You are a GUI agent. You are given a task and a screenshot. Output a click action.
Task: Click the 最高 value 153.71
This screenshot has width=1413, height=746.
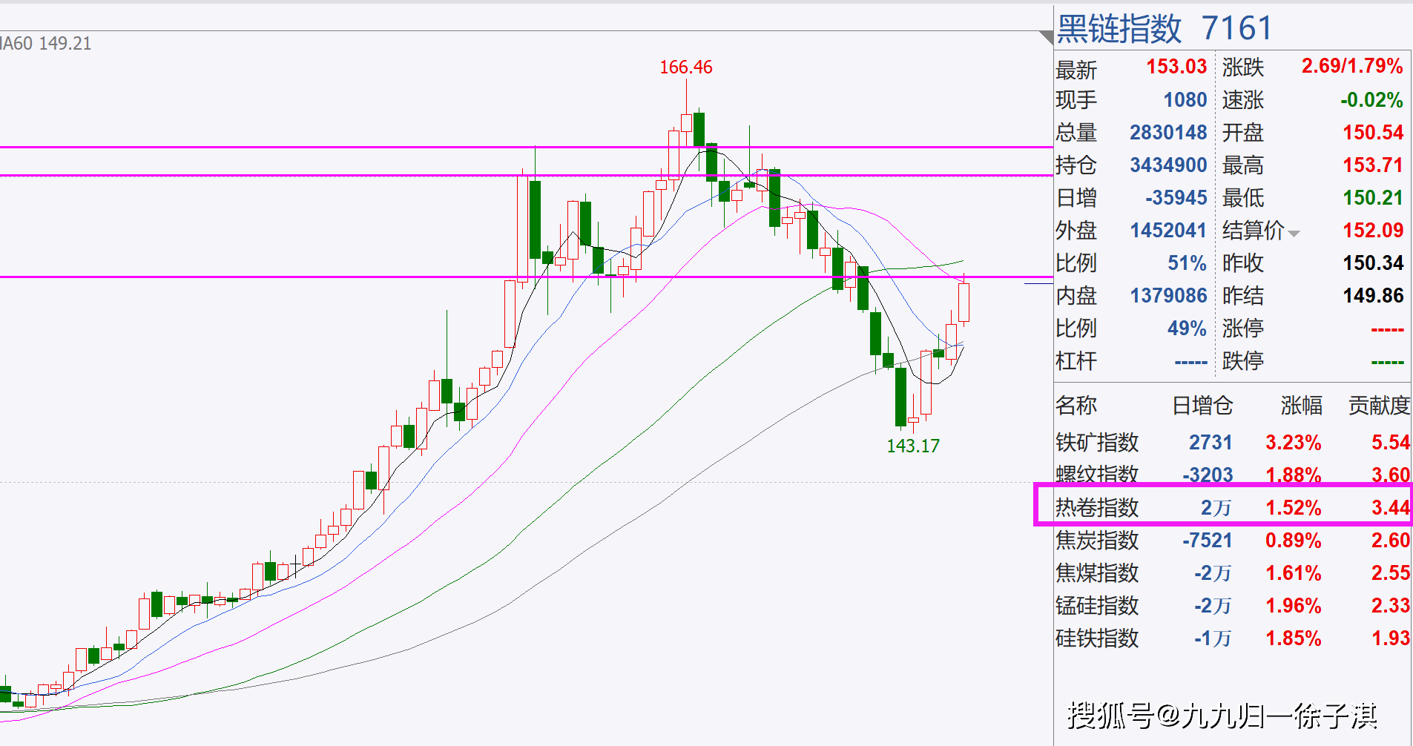point(1373,165)
